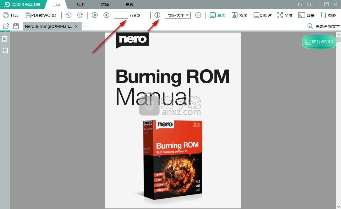Screen dimensions: 341x209
Task: Go to previous page arrow
Action: tap(95, 15)
